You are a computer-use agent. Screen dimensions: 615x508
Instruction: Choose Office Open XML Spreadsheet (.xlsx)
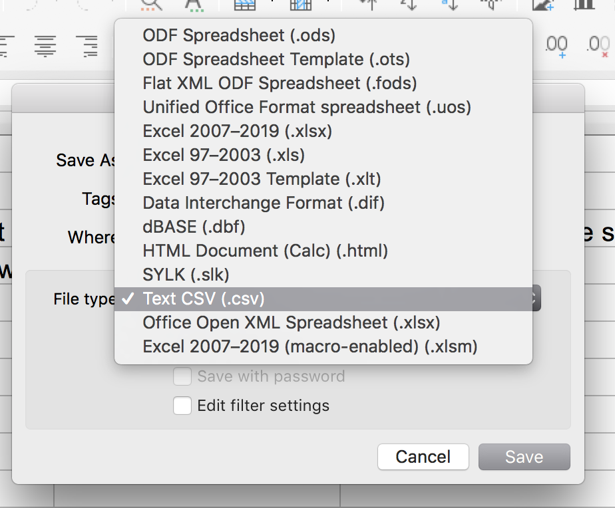[x=323, y=322]
